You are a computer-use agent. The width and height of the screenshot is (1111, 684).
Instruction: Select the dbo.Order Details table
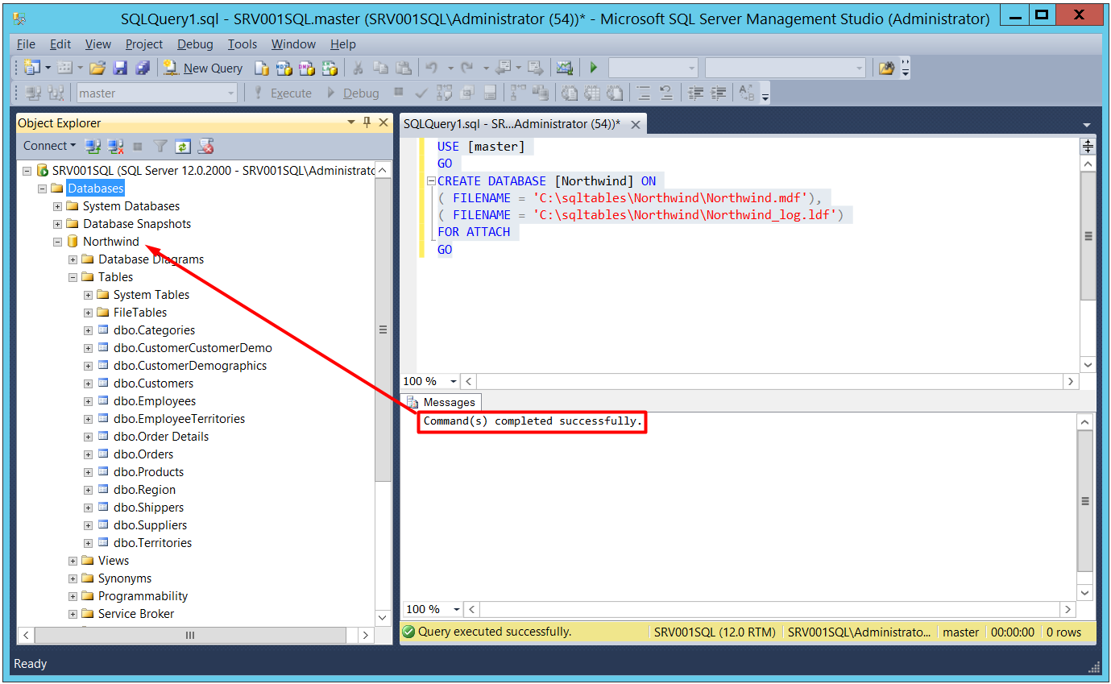click(x=161, y=437)
